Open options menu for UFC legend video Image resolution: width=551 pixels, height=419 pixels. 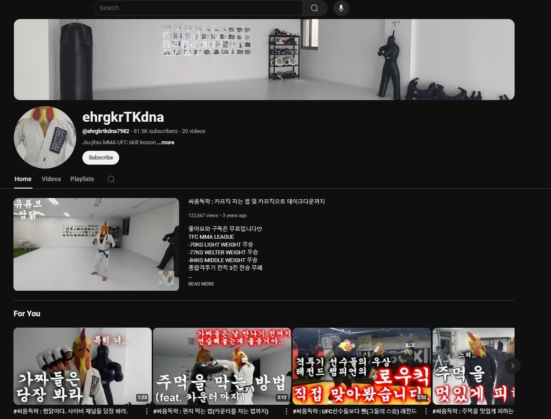click(426, 411)
